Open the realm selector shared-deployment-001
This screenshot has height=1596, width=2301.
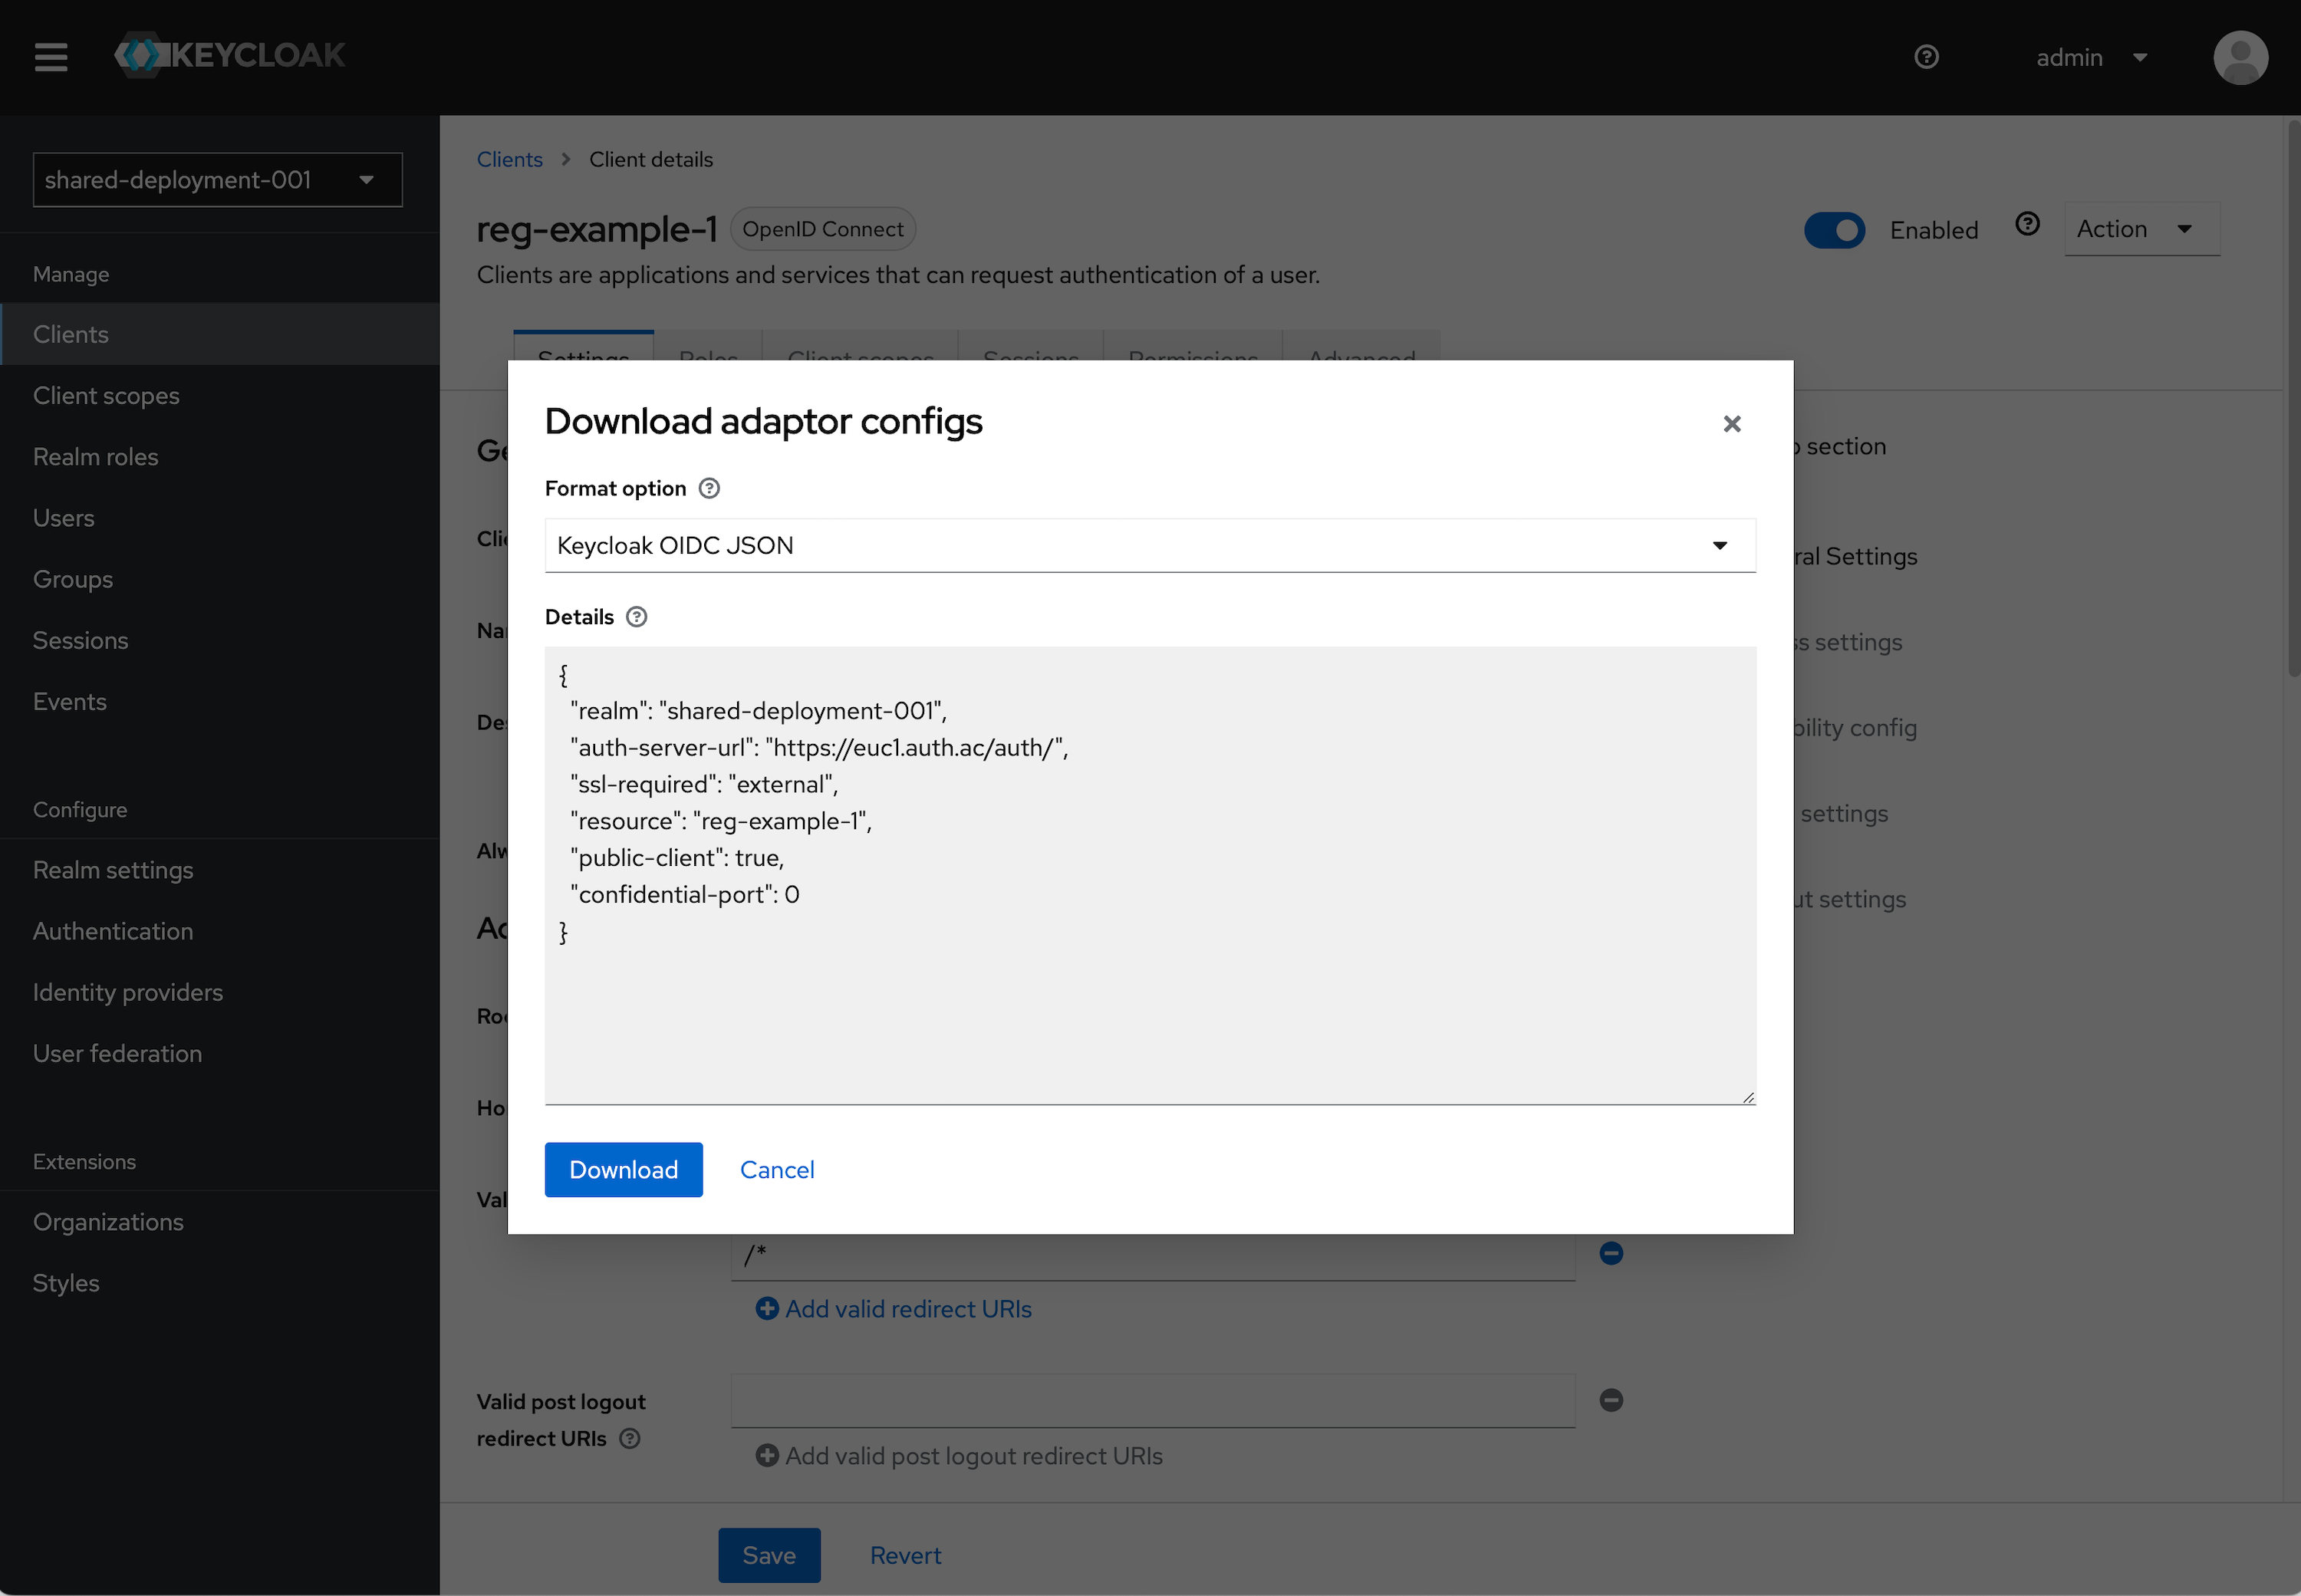(x=216, y=180)
